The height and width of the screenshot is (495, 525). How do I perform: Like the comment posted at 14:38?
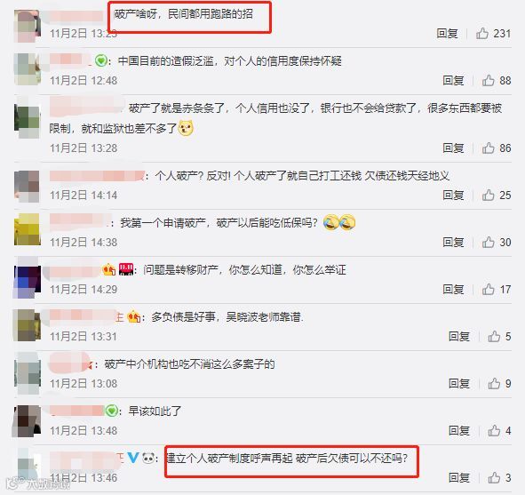(489, 242)
